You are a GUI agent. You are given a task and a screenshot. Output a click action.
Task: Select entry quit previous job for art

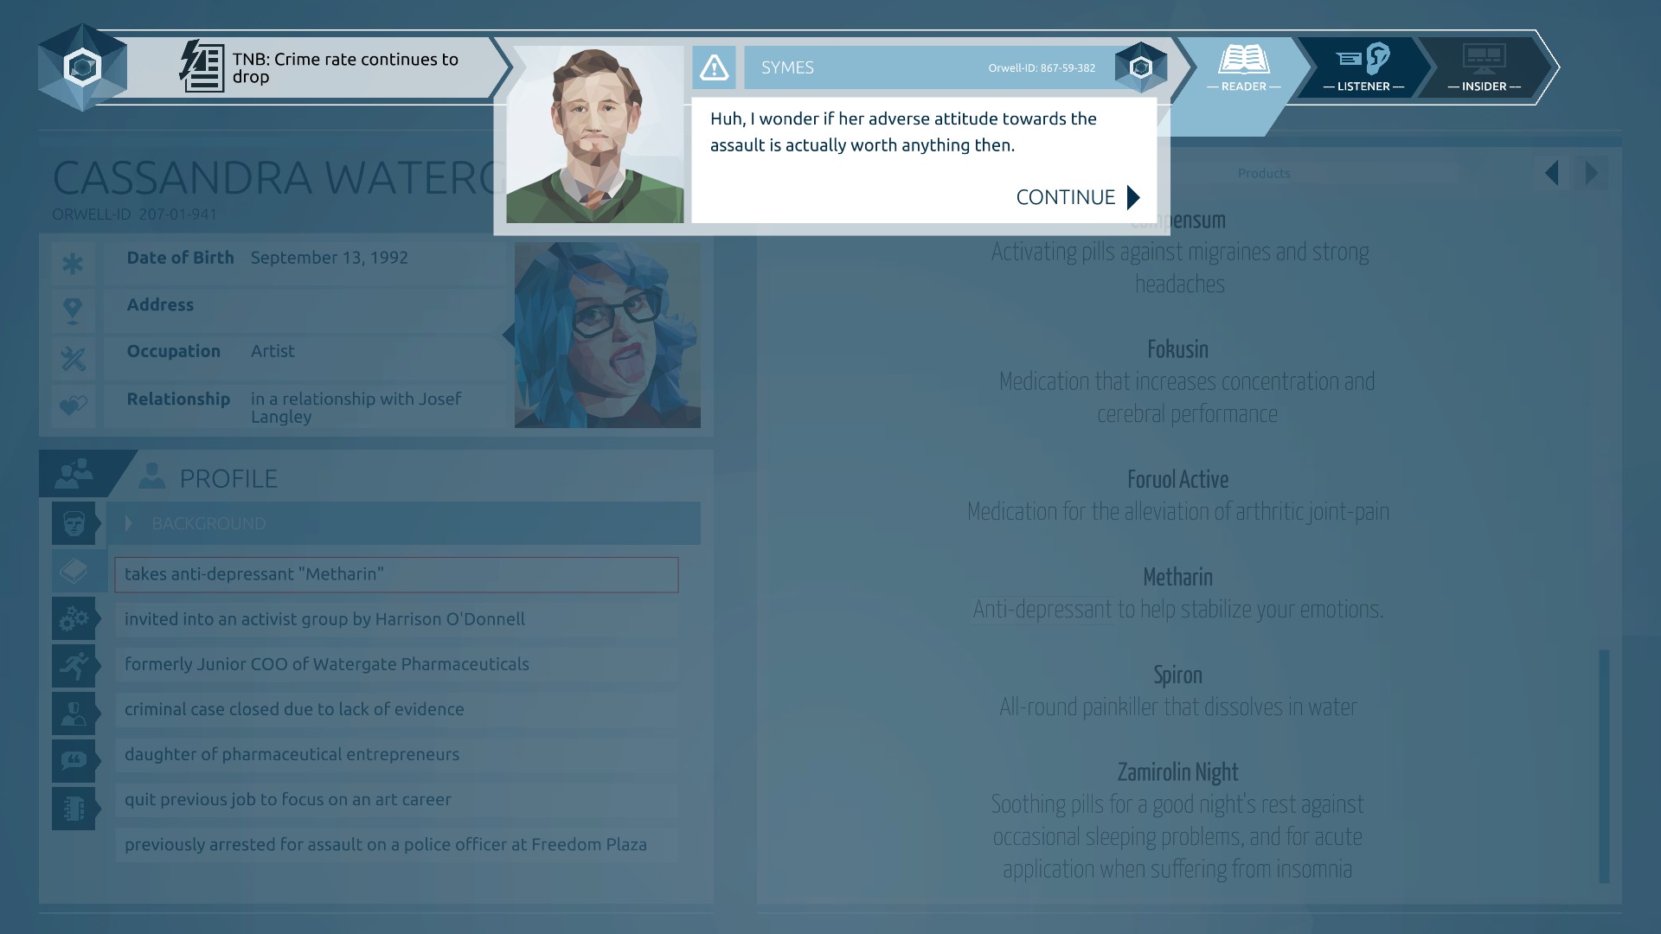(x=396, y=799)
